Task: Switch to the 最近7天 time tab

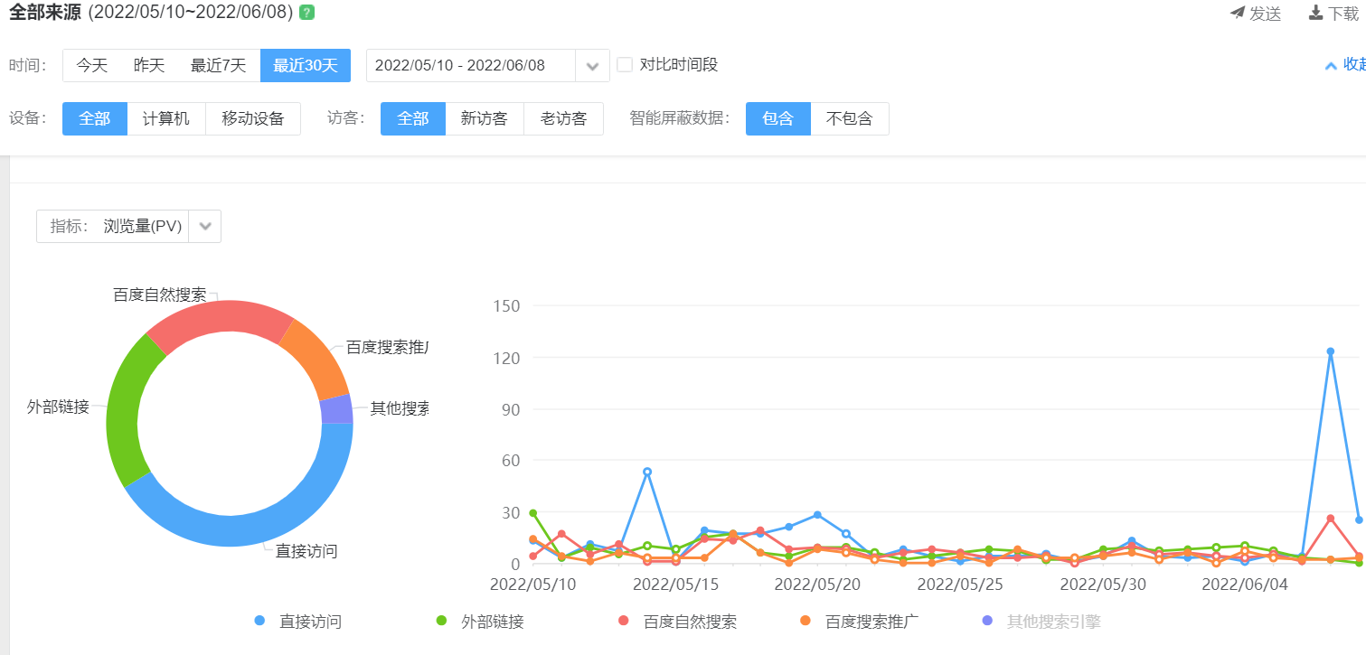Action: coord(218,66)
